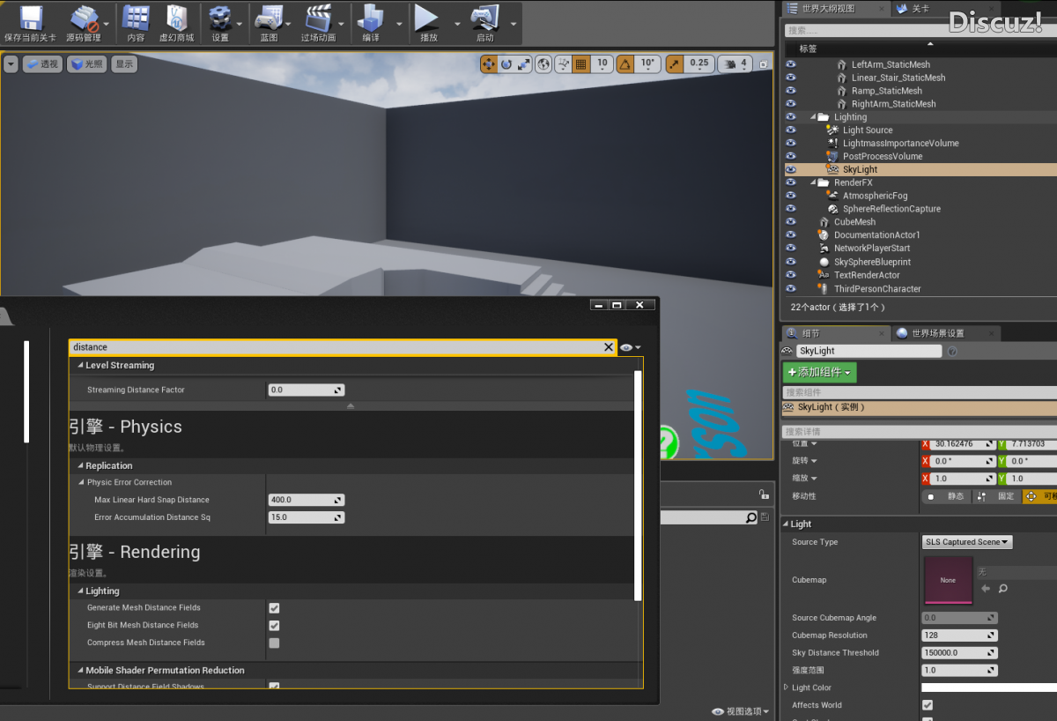
Task: Toggle Affects World checkbox
Action: [x=927, y=705]
